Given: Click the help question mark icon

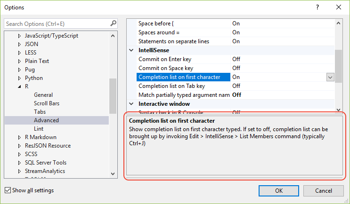Looking at the screenshot, I should pos(317,7).
